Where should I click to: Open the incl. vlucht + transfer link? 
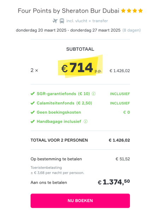pos(87,21)
